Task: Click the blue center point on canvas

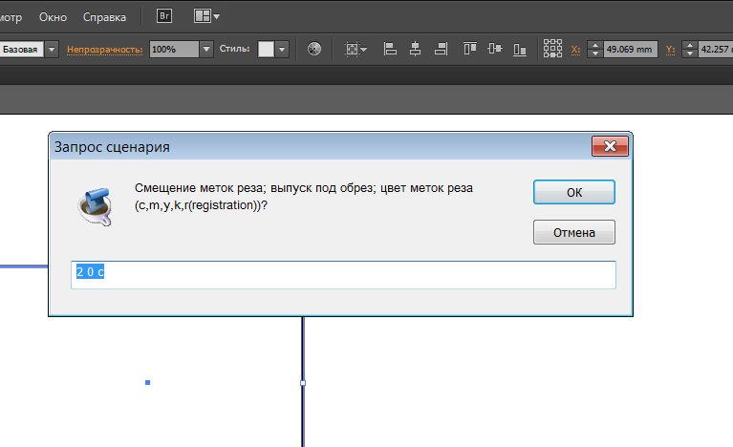Action: [x=148, y=383]
